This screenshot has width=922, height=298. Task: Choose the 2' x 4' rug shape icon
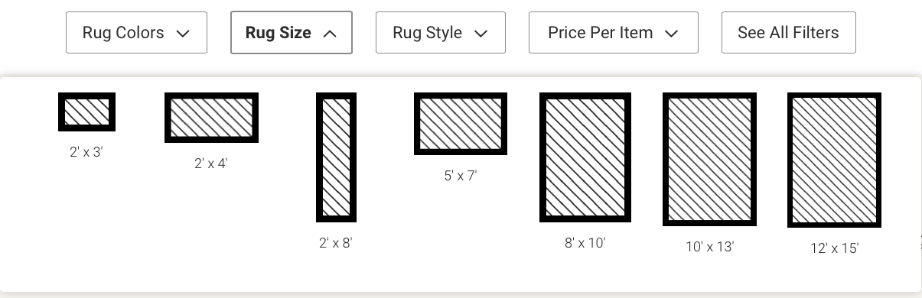(x=211, y=118)
